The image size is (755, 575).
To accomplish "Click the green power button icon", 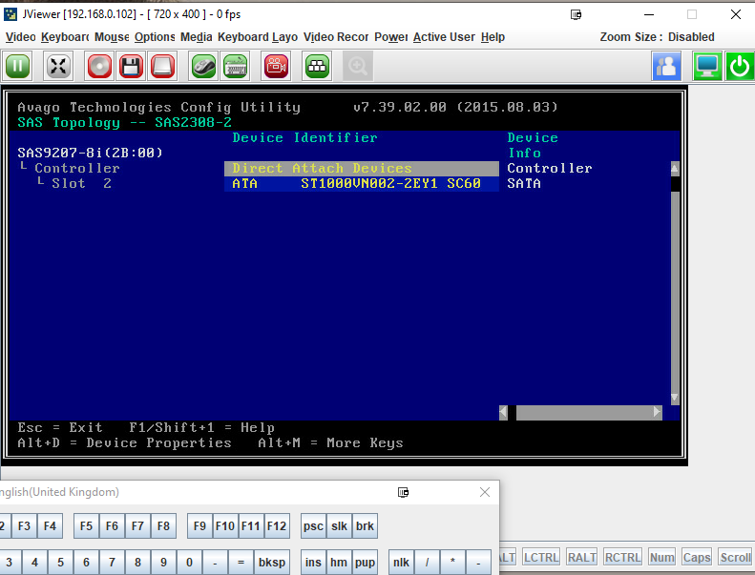I will [x=740, y=66].
